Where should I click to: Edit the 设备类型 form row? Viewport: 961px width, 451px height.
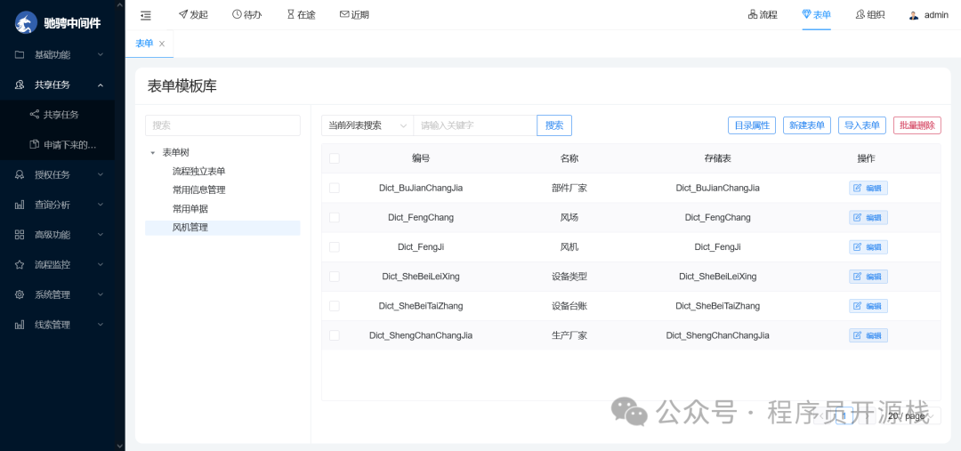[x=868, y=277]
